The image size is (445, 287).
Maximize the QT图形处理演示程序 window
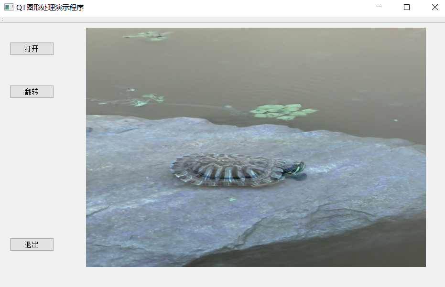(x=407, y=7)
